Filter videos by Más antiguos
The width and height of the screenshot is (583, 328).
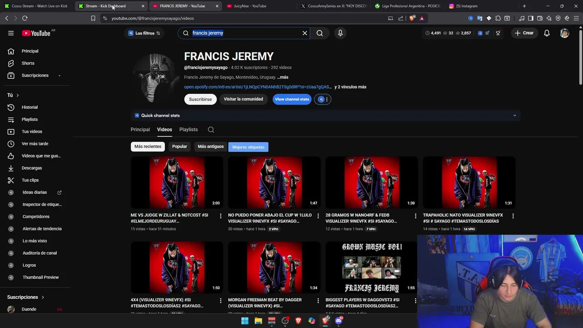pyautogui.click(x=210, y=147)
